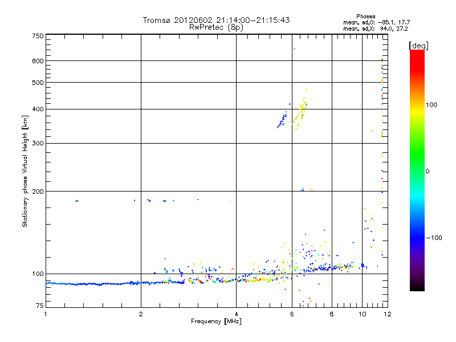Click the x-axis tick label '4'

237,314
